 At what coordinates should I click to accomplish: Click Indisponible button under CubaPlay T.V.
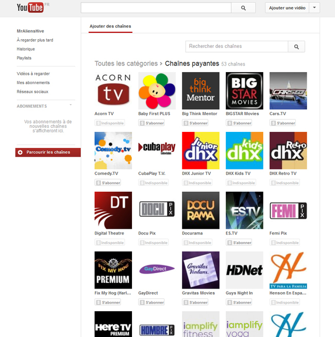tap(153, 183)
